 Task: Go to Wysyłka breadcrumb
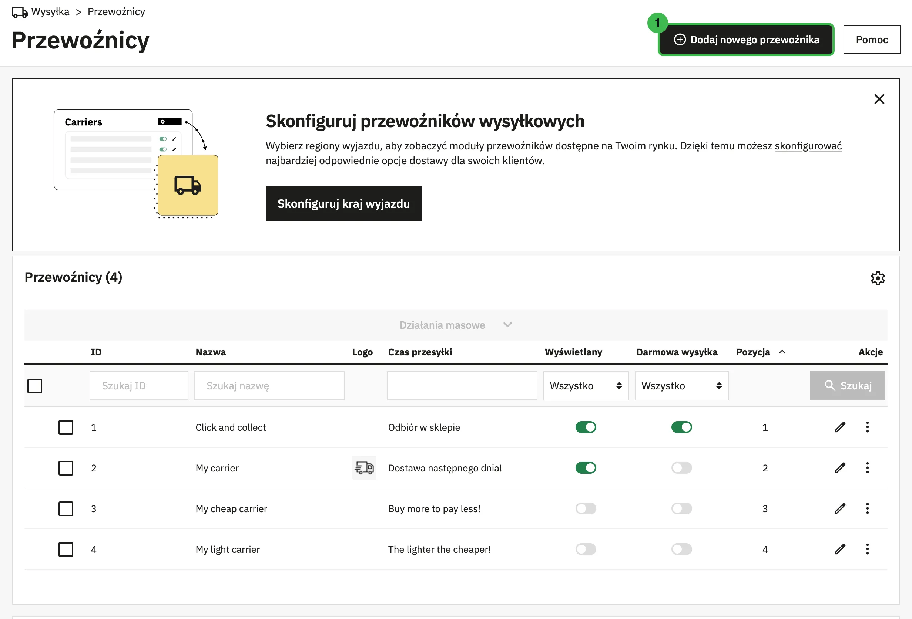(50, 12)
